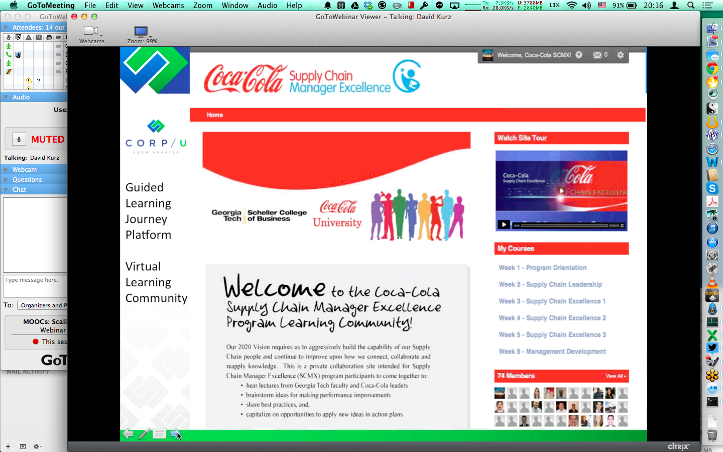Open Week 5 - Supply Chain Excellence 3
This screenshot has height=452, width=723.
[552, 334]
